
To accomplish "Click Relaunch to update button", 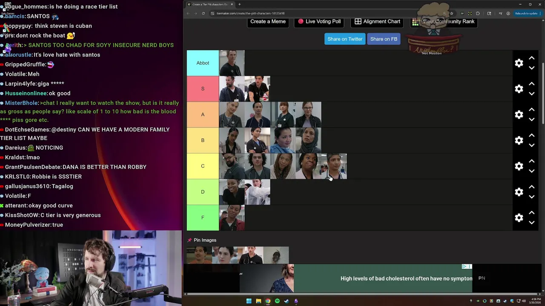I will click(x=527, y=13).
